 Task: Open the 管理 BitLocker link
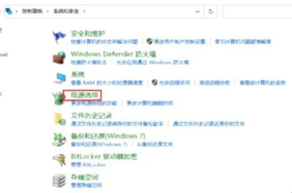[89, 165]
